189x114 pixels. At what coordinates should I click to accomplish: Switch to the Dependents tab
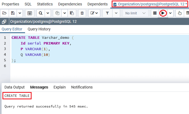tap(97, 4)
